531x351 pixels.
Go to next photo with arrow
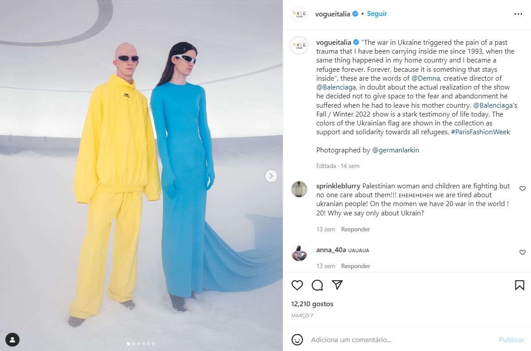pyautogui.click(x=271, y=176)
